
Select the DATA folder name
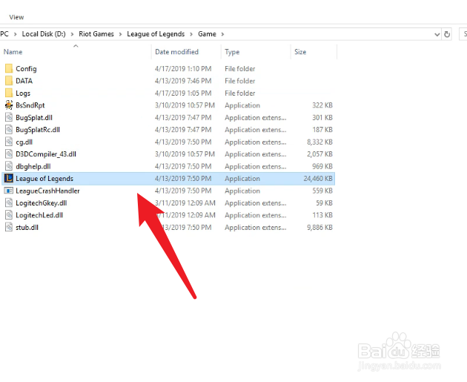(x=24, y=81)
